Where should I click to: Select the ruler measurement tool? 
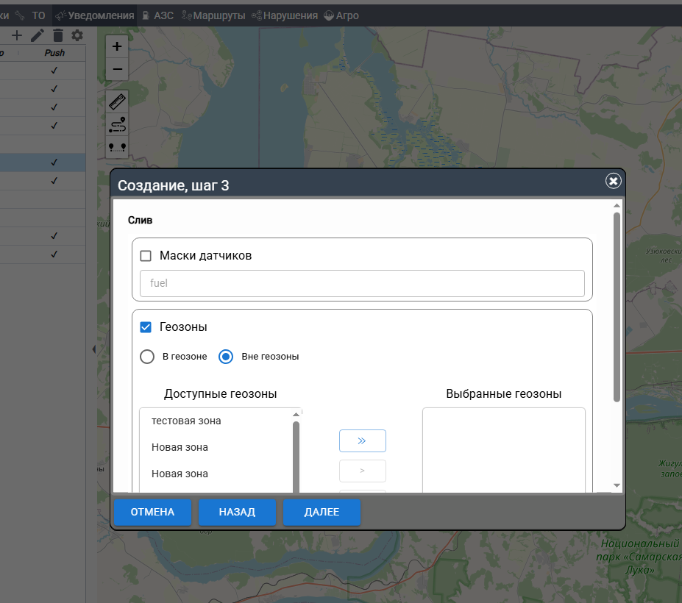click(x=117, y=101)
